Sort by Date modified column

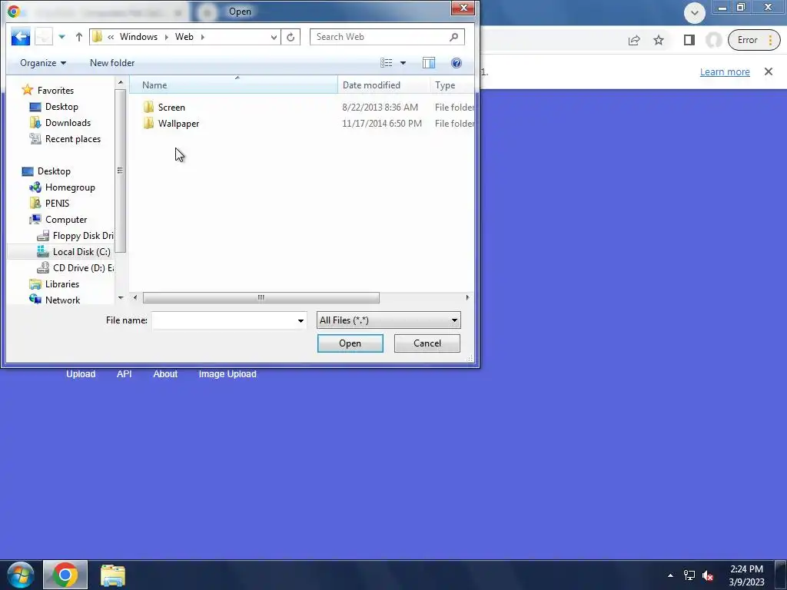384,85
